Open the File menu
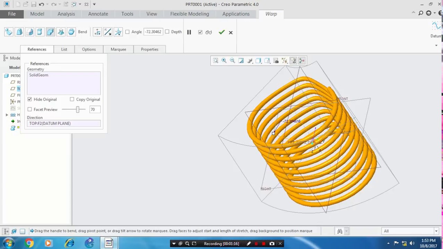 (x=12, y=14)
